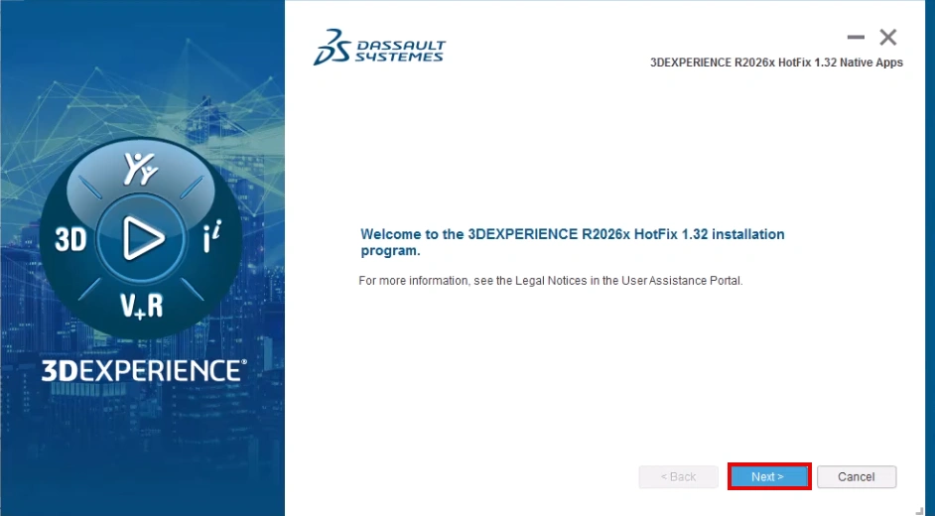Click the 'i' information quadrant of compass
The width and height of the screenshot is (935, 516).
[x=211, y=236]
